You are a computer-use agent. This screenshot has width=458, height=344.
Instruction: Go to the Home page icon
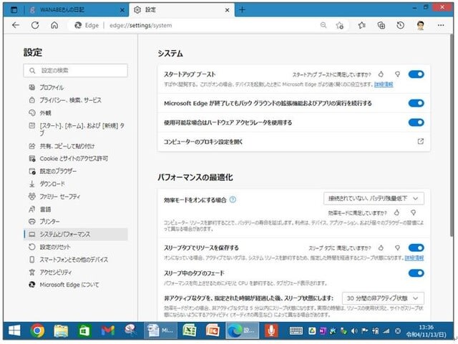(54, 25)
